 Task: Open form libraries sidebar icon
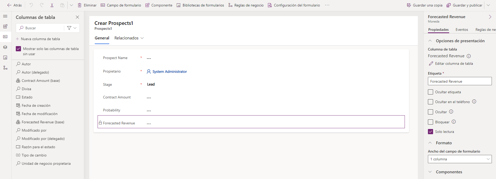(x=5, y=58)
